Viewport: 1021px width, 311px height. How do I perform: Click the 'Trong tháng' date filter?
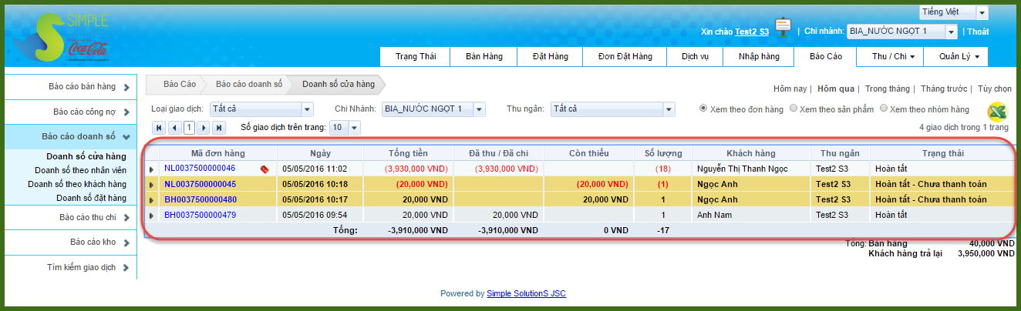click(887, 89)
